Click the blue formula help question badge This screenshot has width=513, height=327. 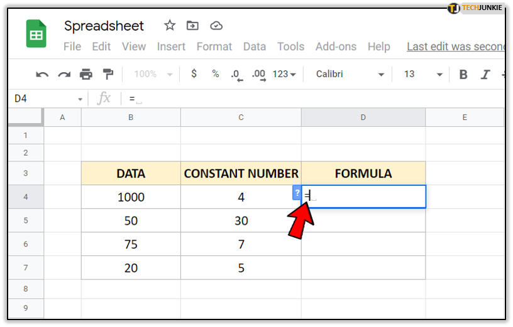coord(297,193)
